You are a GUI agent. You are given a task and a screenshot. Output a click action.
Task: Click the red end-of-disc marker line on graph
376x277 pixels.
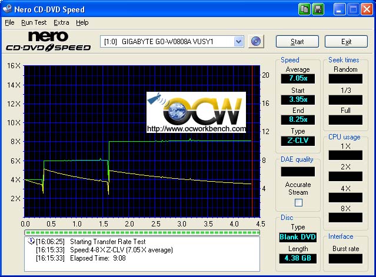(x=252, y=141)
